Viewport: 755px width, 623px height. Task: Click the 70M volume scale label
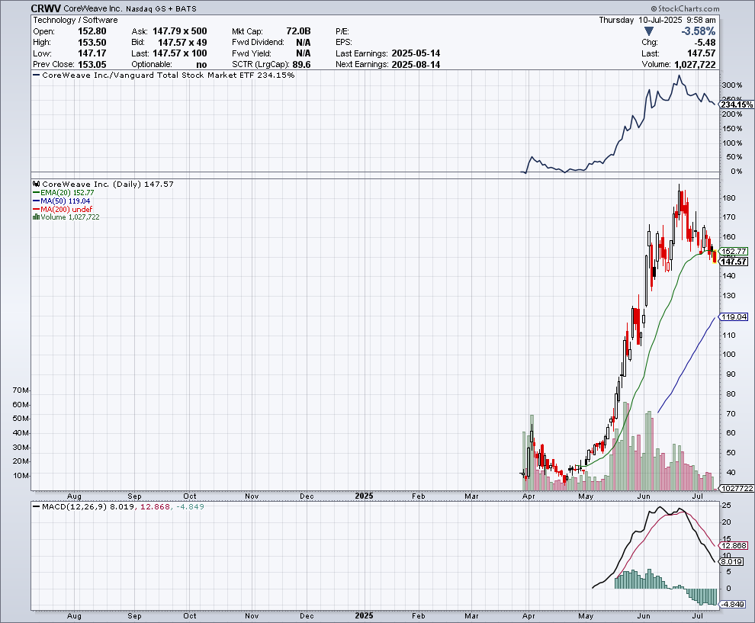click(x=21, y=390)
